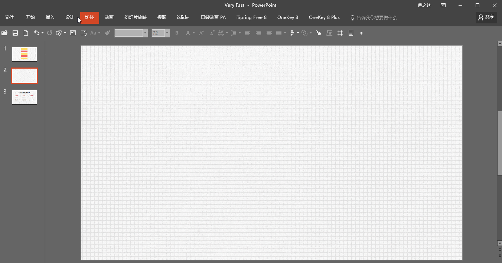Expand the merge shapes dropdown arrow
The width and height of the screenshot is (502, 263).
(x=310, y=33)
